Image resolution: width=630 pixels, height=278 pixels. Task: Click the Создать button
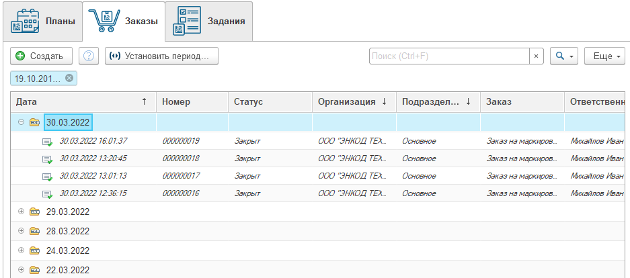pos(41,56)
